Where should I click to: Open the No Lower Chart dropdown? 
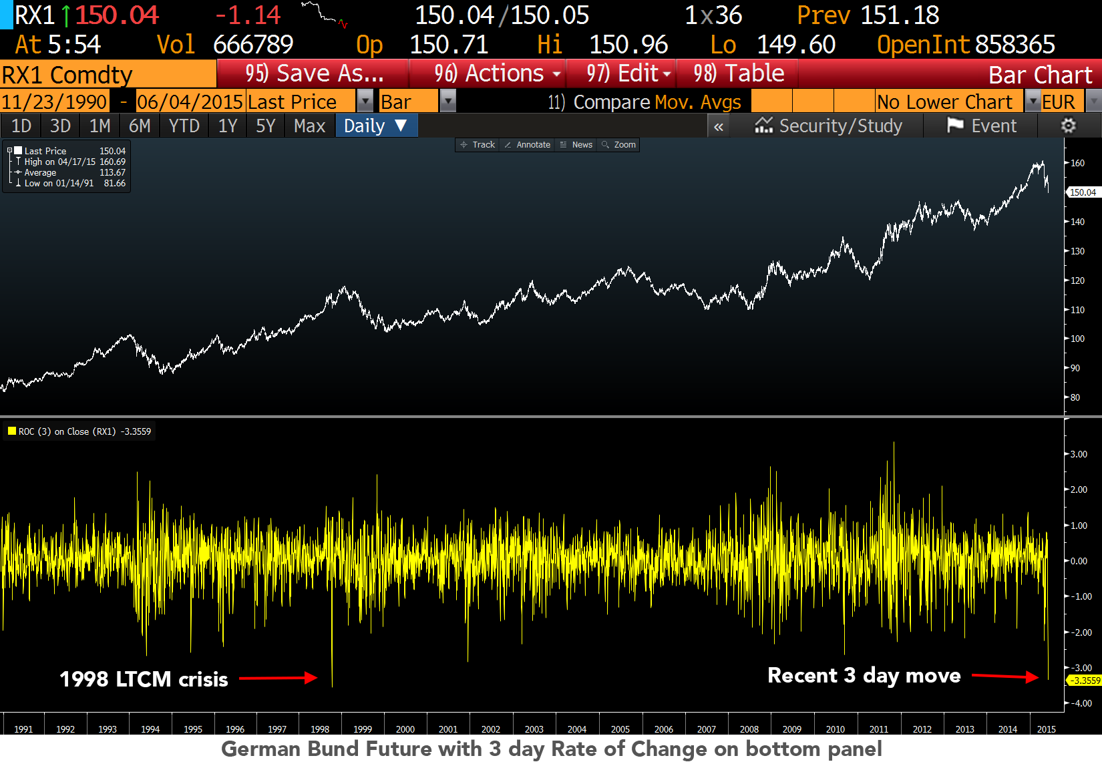[1033, 102]
